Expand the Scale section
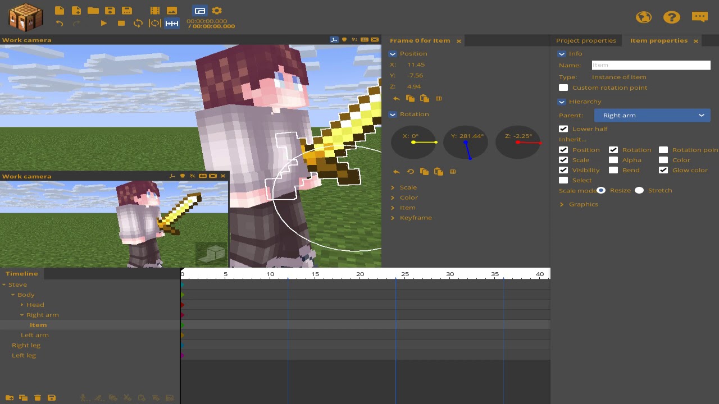The image size is (719, 404). [393, 187]
